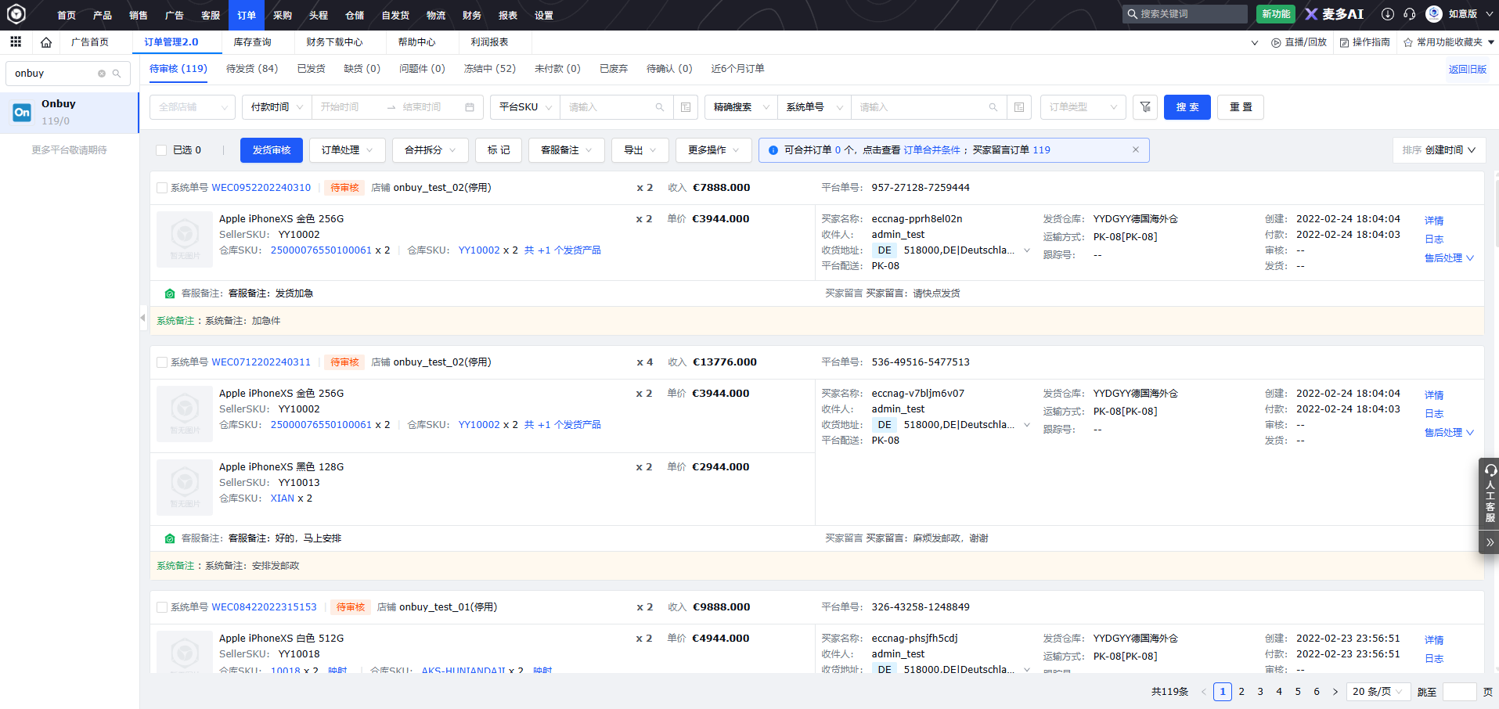Screen dimensions: 1499x709
Task: Go to the home icon tab
Action: (x=46, y=42)
